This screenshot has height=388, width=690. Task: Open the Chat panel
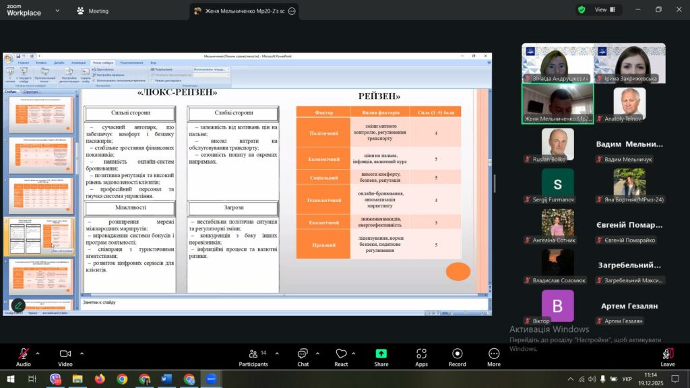(x=303, y=354)
